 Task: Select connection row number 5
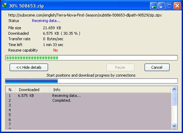(89, 115)
